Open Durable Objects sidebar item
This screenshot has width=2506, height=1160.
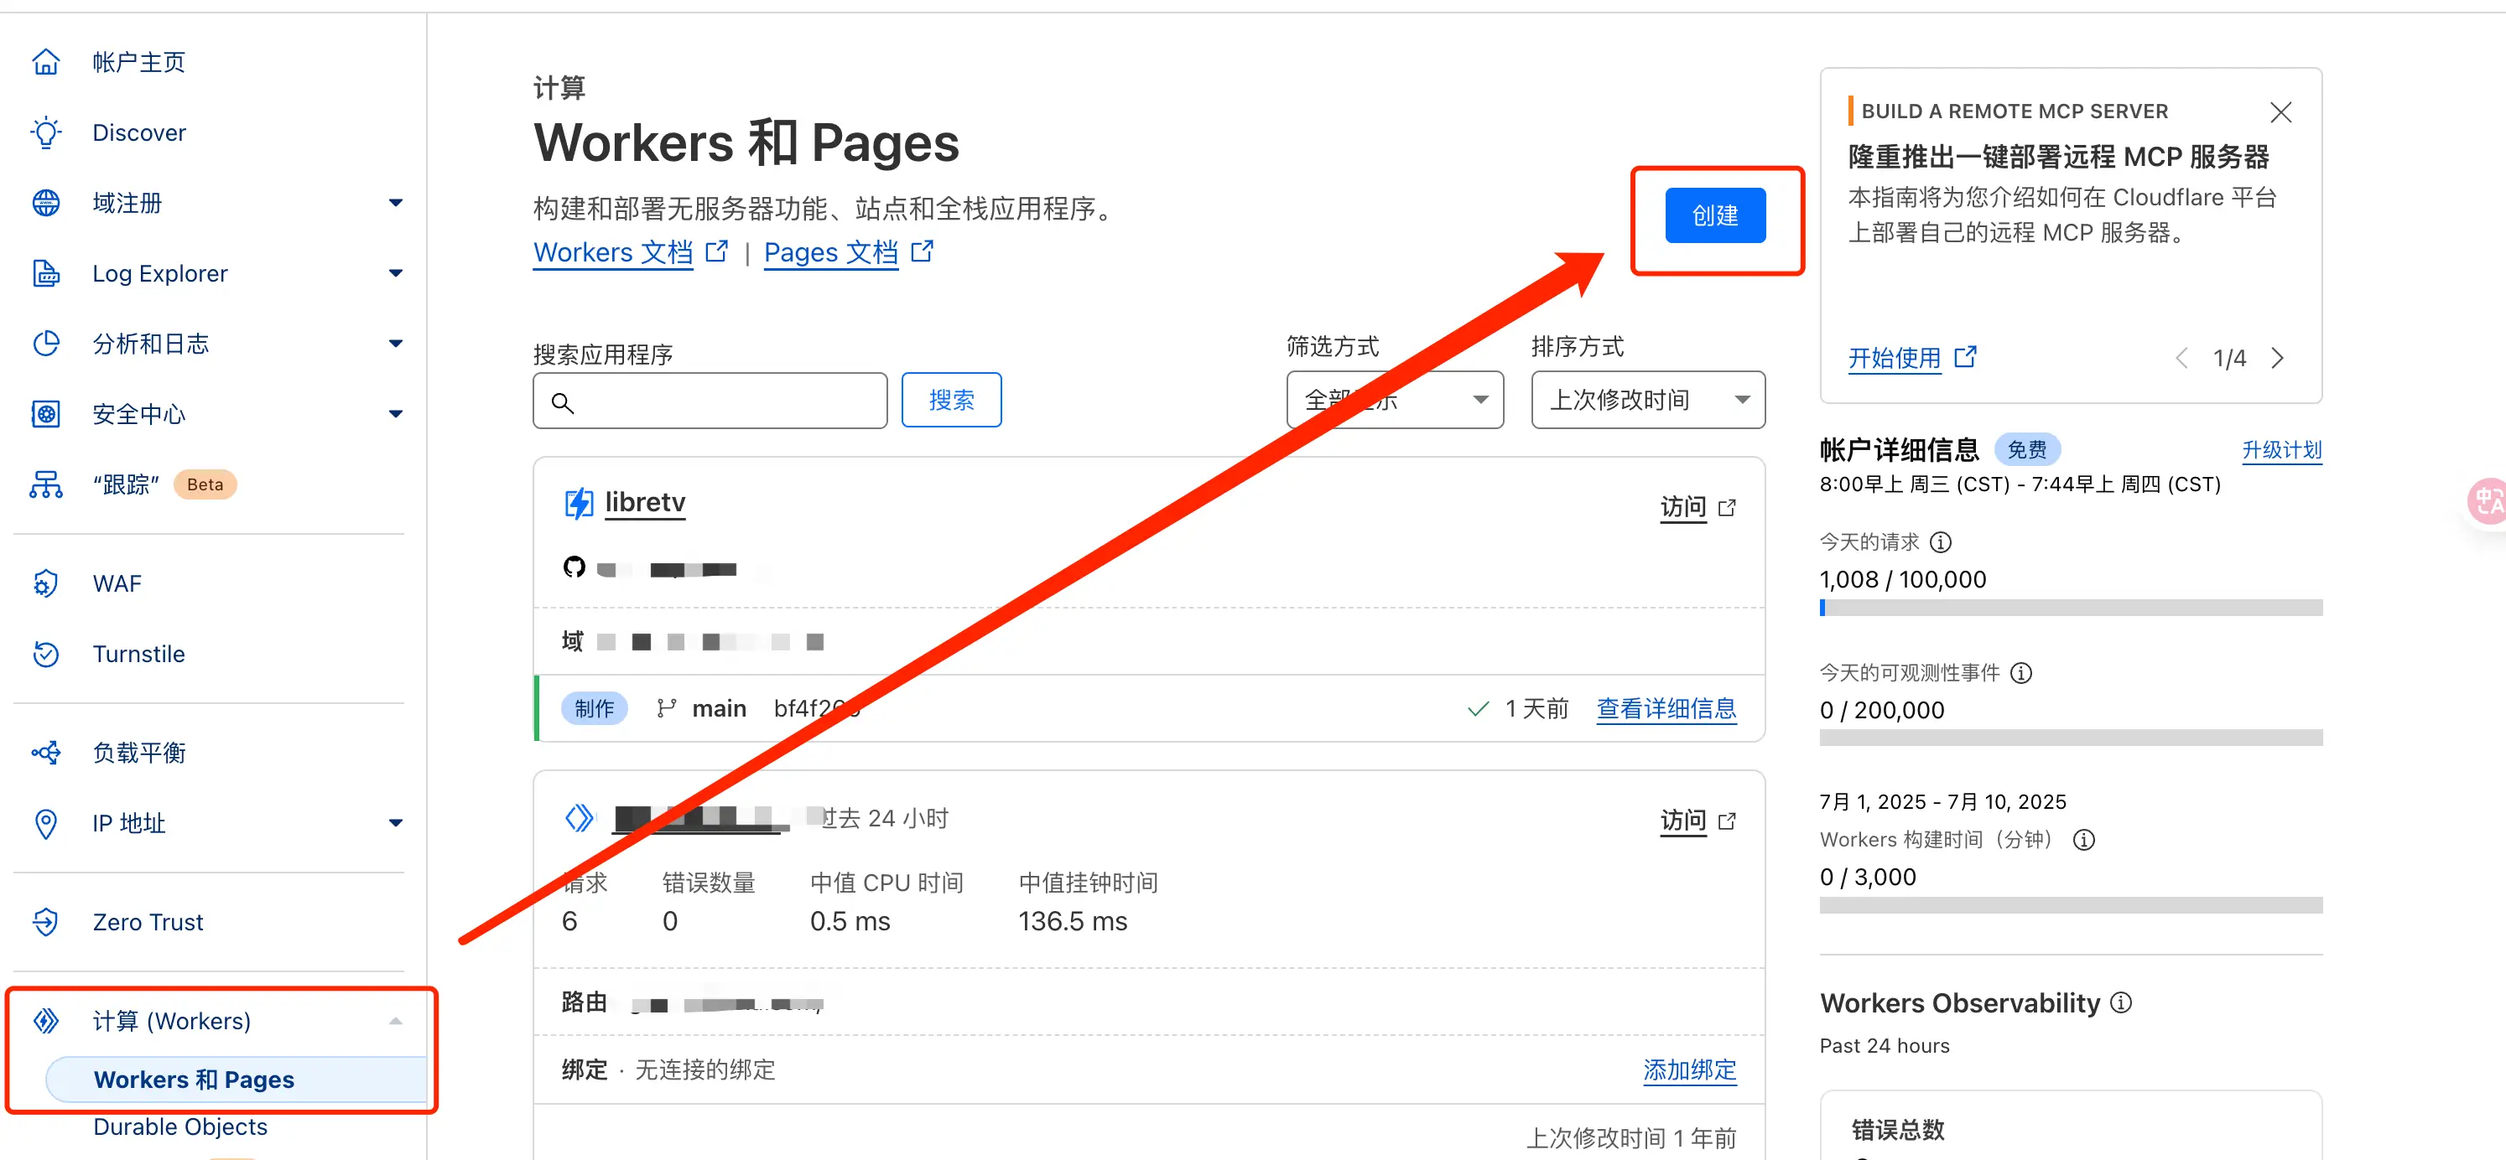180,1126
